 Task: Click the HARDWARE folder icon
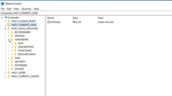(12, 39)
